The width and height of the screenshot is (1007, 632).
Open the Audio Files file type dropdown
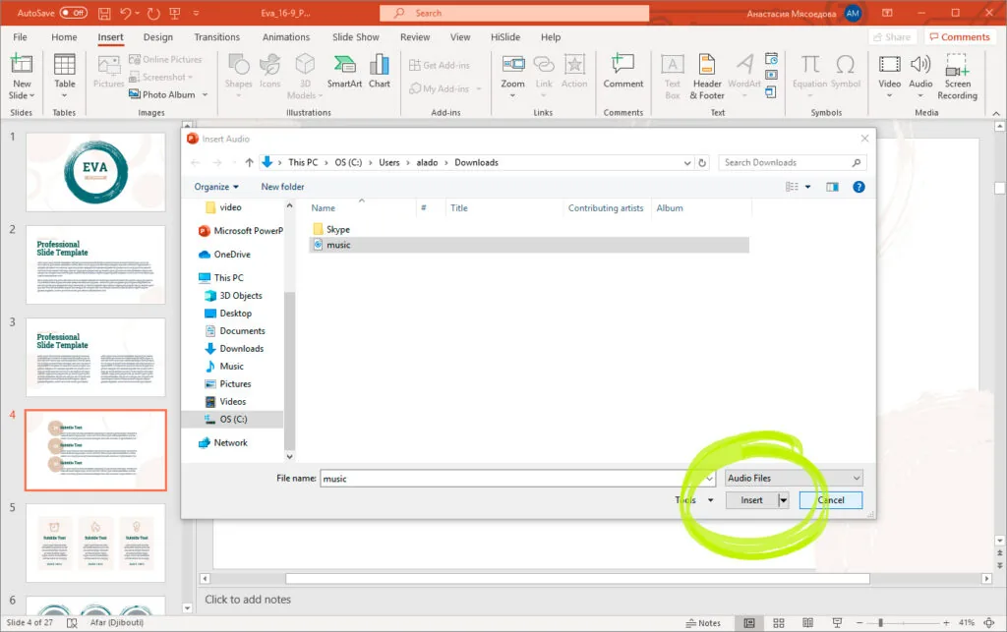[x=794, y=478]
